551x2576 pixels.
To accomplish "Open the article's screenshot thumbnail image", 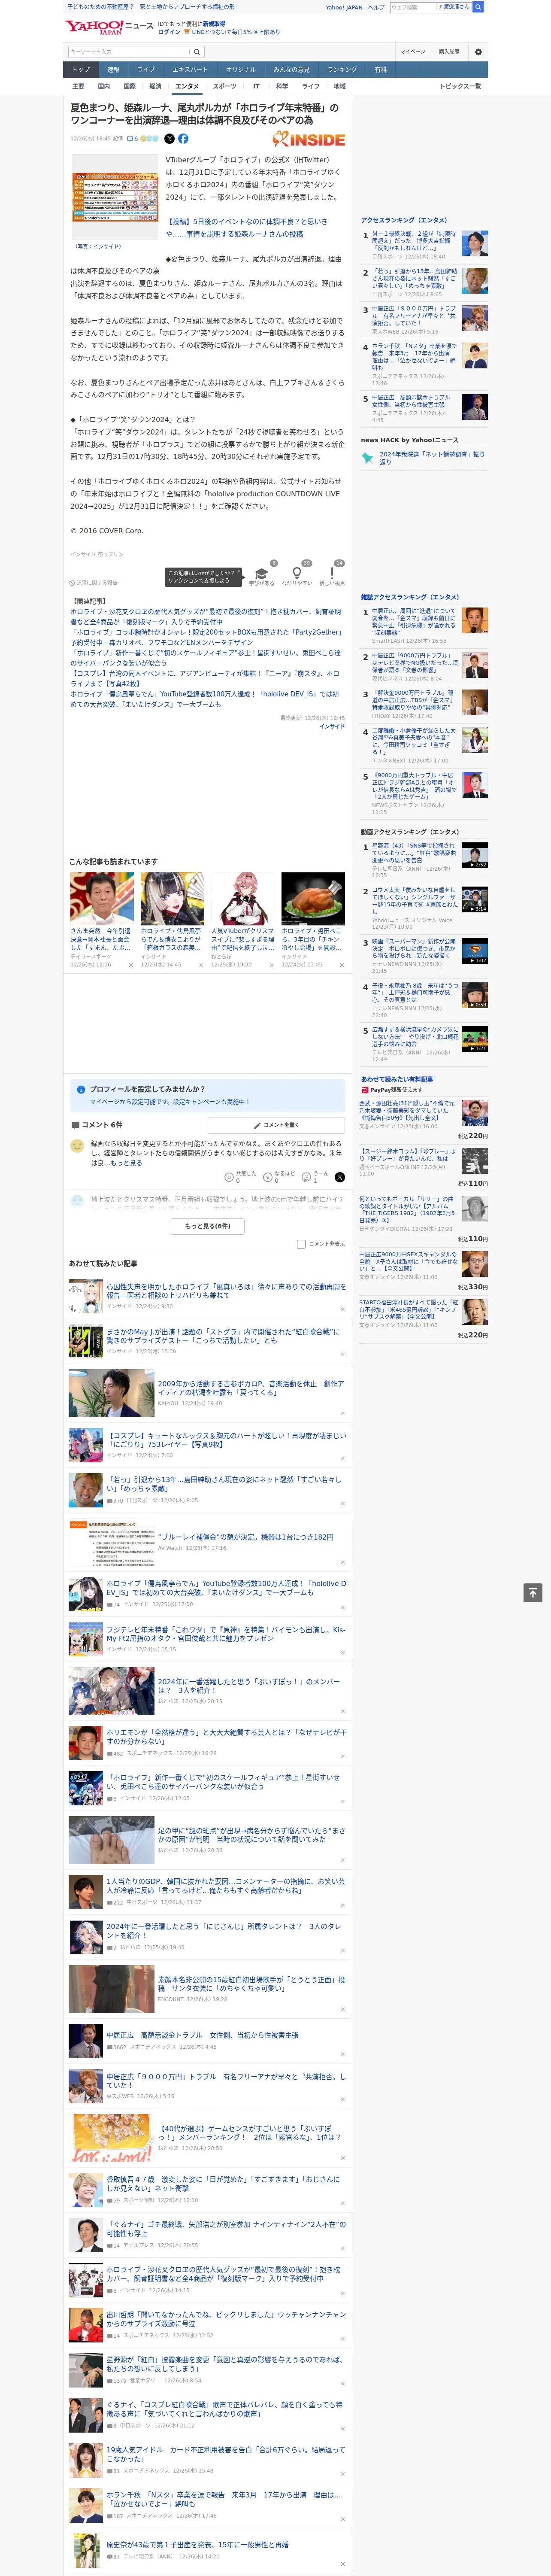I will [x=114, y=198].
